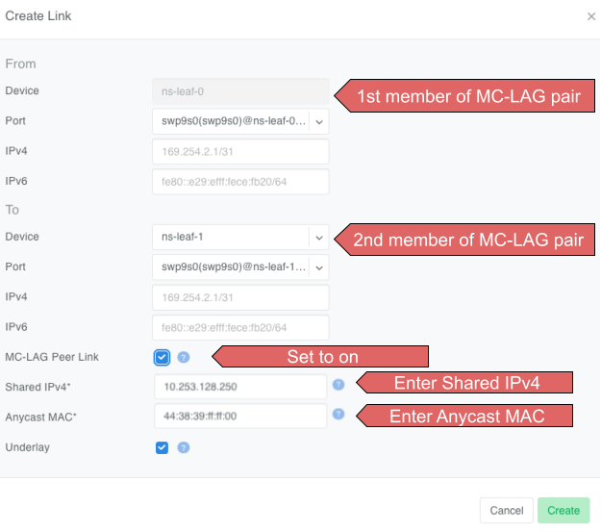This screenshot has height=532, width=601.
Task: Click the Create button
Action: click(563, 511)
